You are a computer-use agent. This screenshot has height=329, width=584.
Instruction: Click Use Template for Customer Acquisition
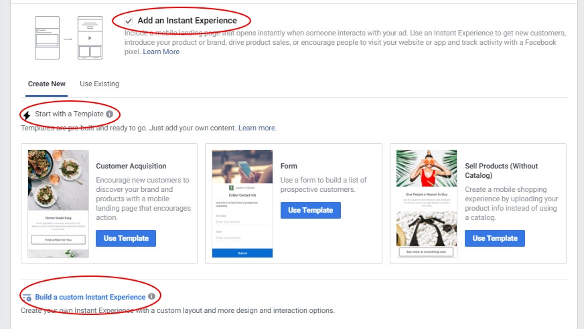(x=126, y=238)
